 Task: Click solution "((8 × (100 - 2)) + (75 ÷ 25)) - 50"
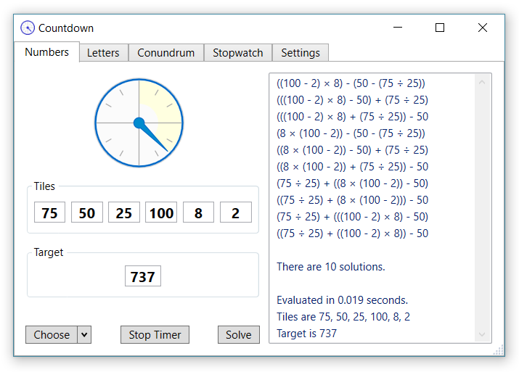(x=353, y=167)
